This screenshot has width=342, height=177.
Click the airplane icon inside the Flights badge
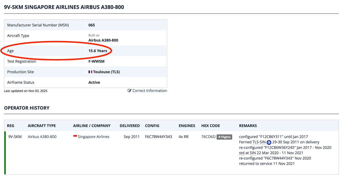219,137
